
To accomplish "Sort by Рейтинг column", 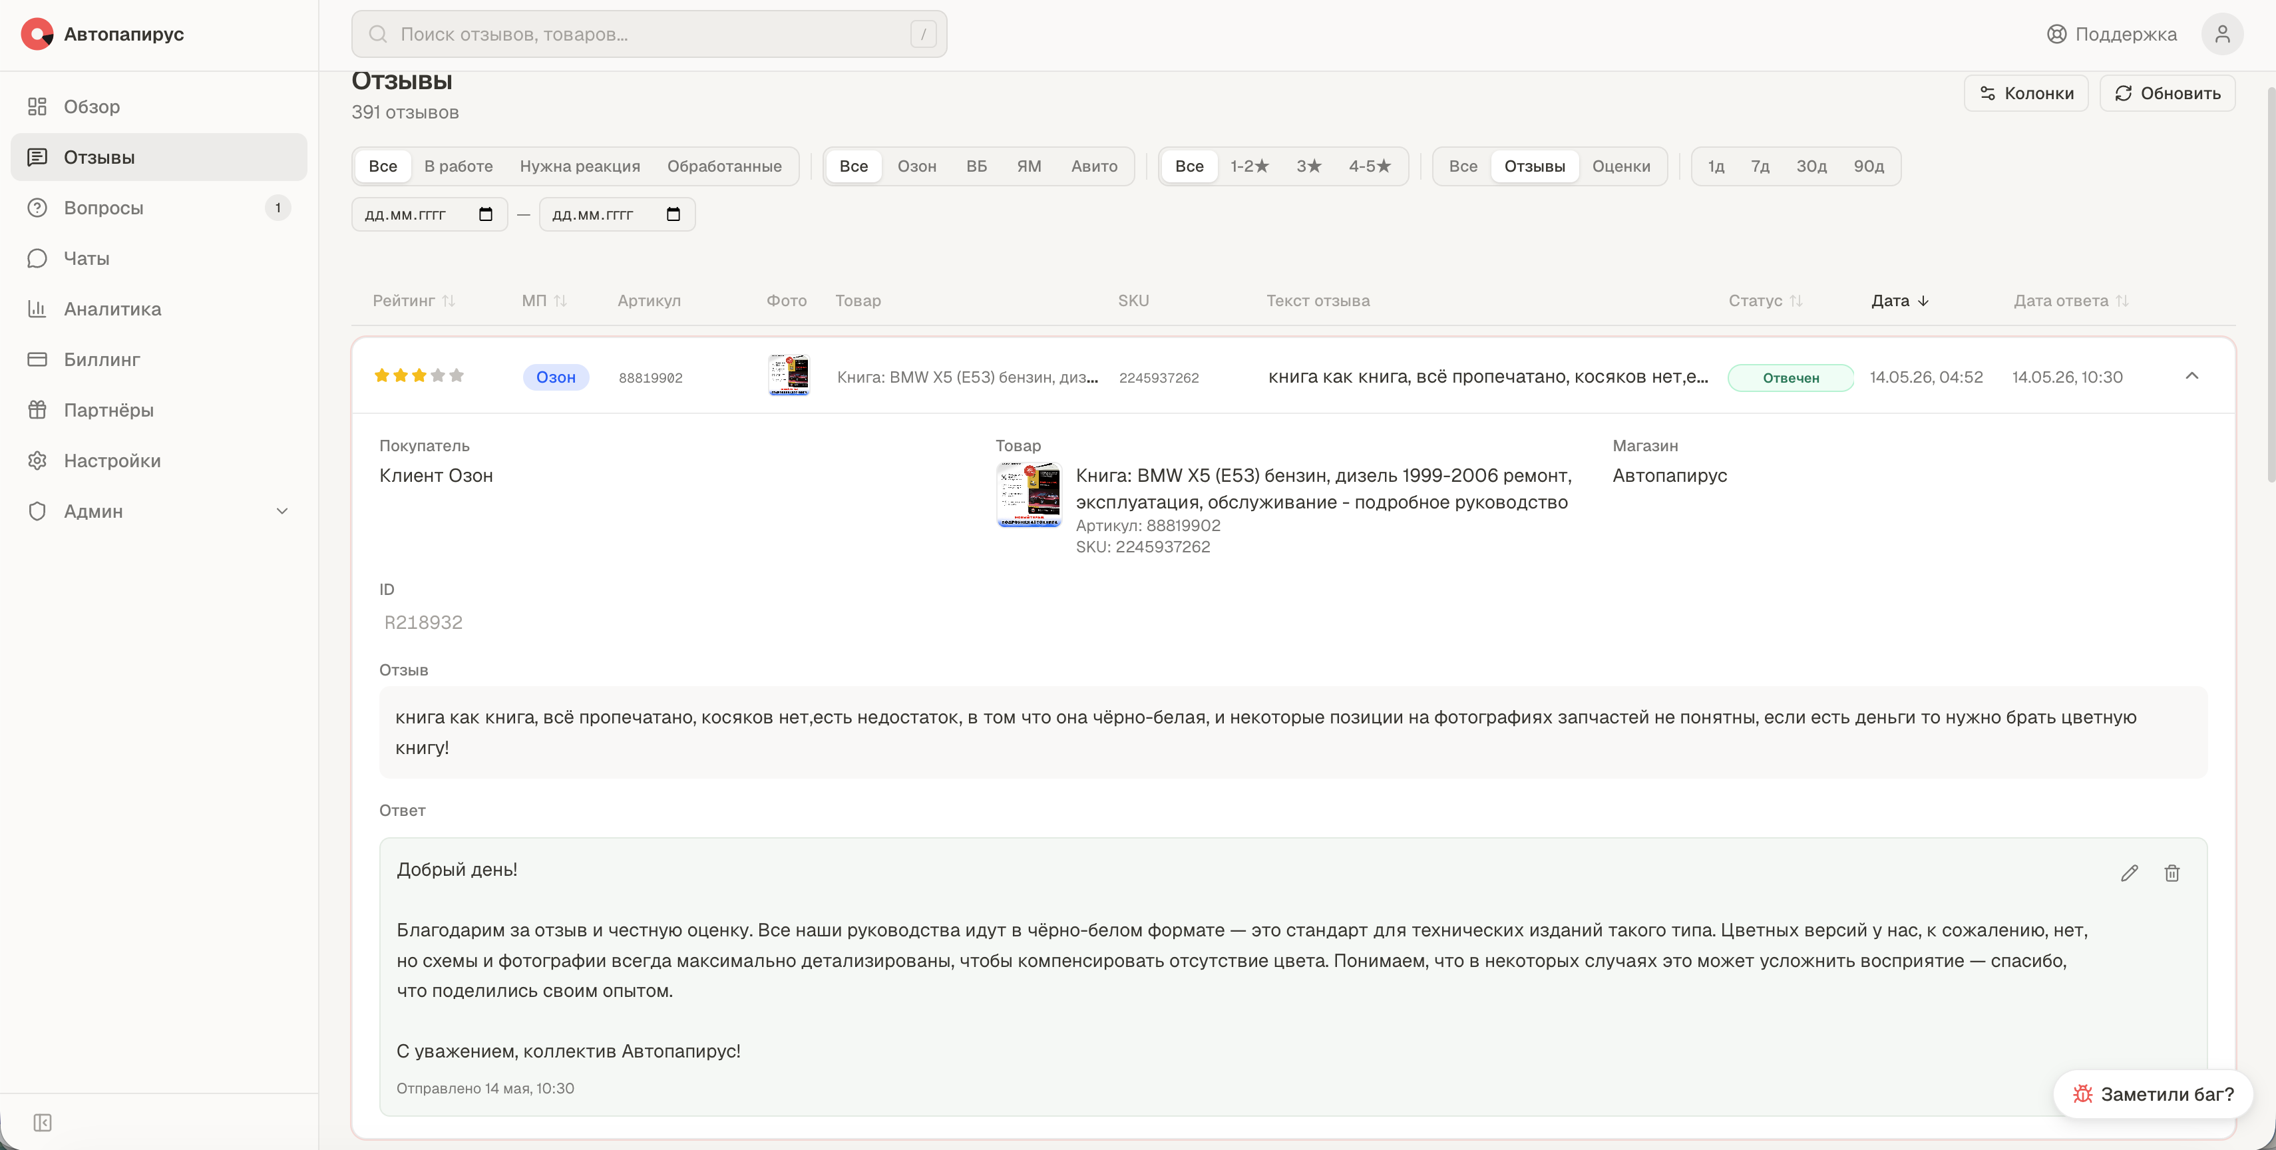I will pyautogui.click(x=413, y=300).
